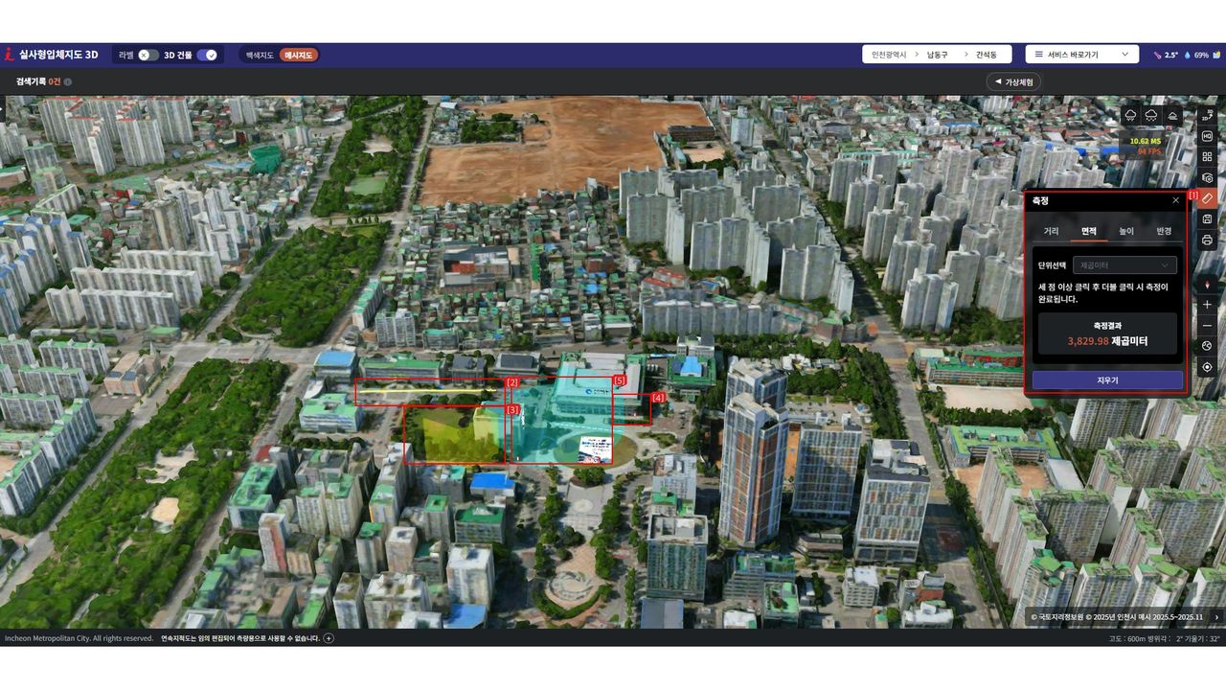
Task: Zoom out with the minus icon
Action: [1207, 326]
